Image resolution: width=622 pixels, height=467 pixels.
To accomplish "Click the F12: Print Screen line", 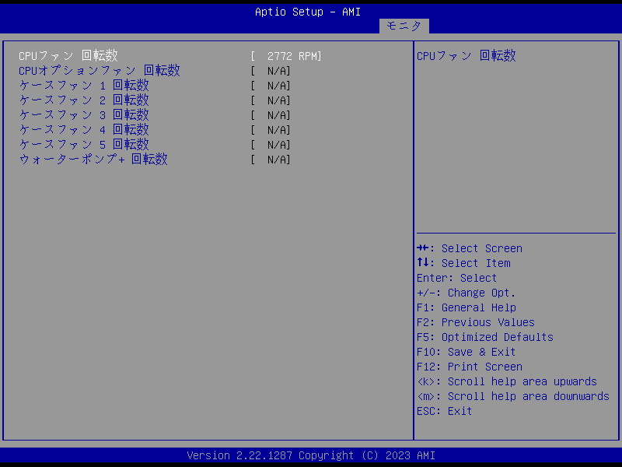I will coord(470,367).
